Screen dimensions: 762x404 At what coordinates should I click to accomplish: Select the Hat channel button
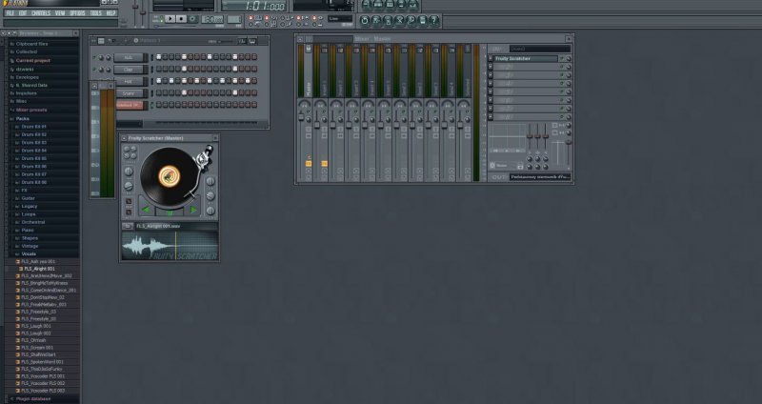pyautogui.click(x=130, y=81)
